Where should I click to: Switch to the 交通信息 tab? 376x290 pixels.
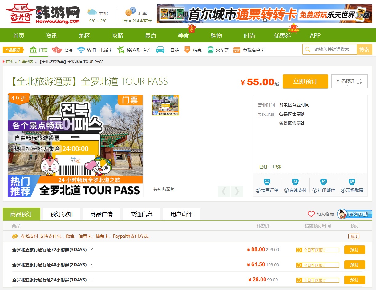pyautogui.click(x=142, y=214)
